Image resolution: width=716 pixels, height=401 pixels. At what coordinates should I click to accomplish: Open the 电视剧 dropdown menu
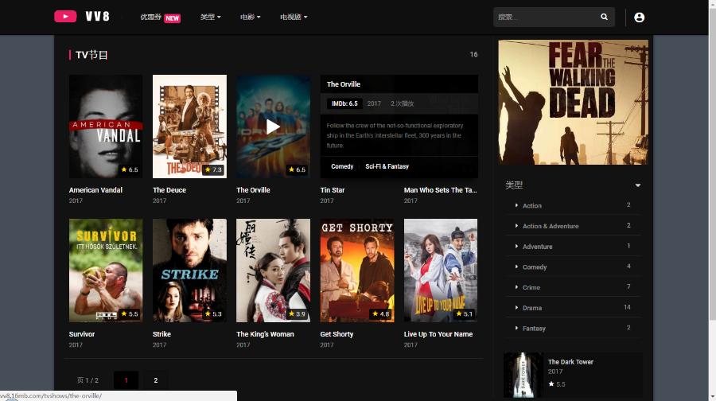click(x=294, y=17)
